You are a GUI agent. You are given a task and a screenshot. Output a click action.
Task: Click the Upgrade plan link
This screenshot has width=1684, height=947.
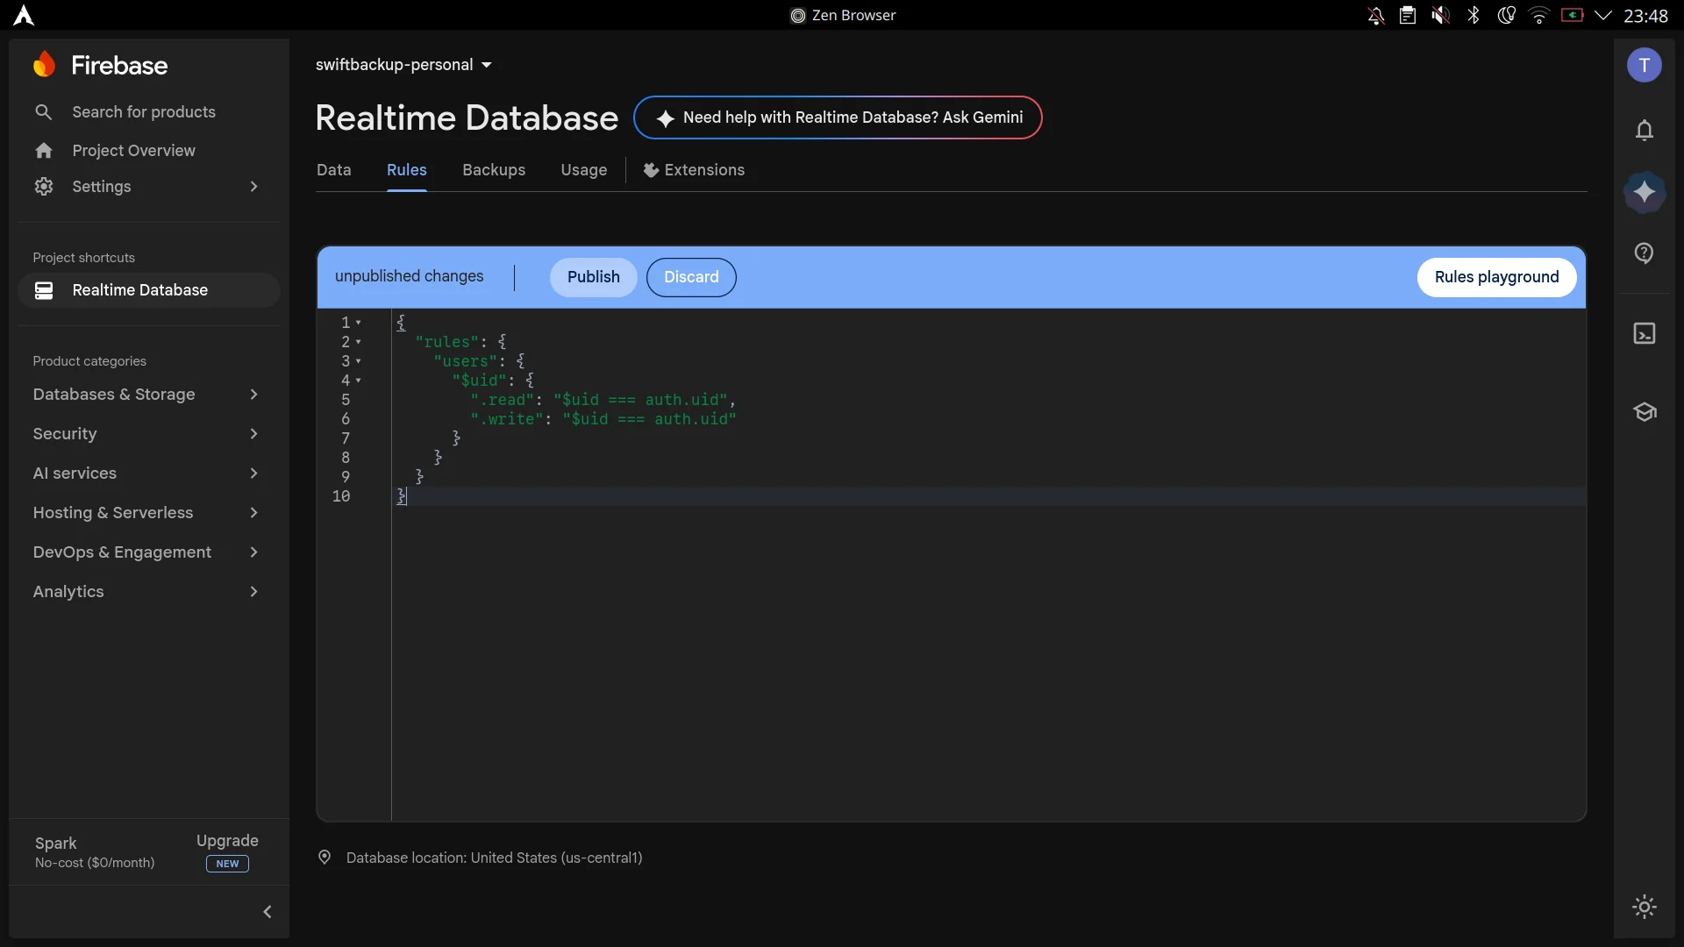[x=227, y=841]
